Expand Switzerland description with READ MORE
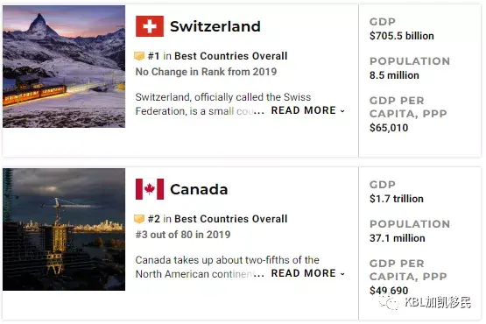Screen dimensions: 486x324 [x=304, y=110]
